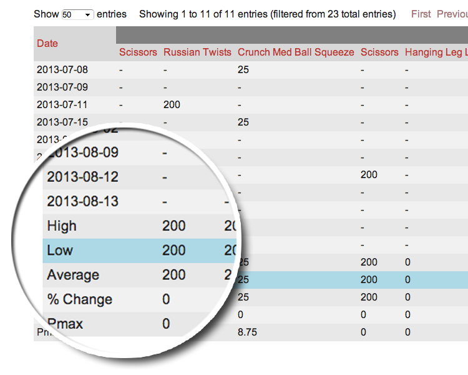Select the highlighted Low summary row
Viewport: 468px width, 375px height.
pos(60,251)
